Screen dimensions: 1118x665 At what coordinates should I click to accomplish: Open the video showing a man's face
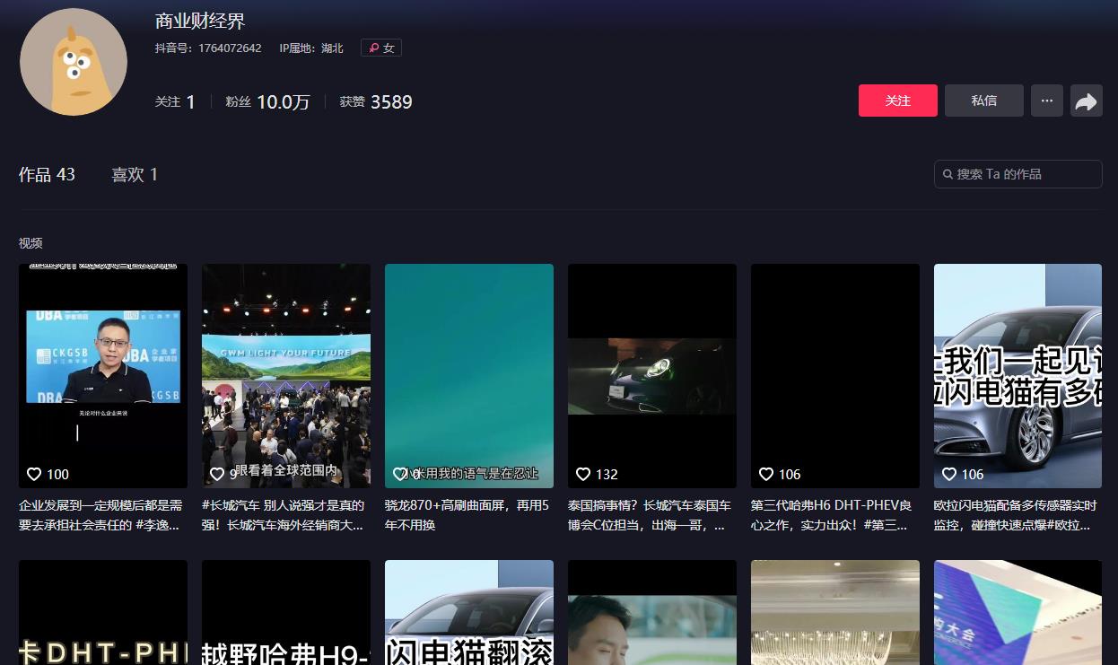tap(652, 613)
